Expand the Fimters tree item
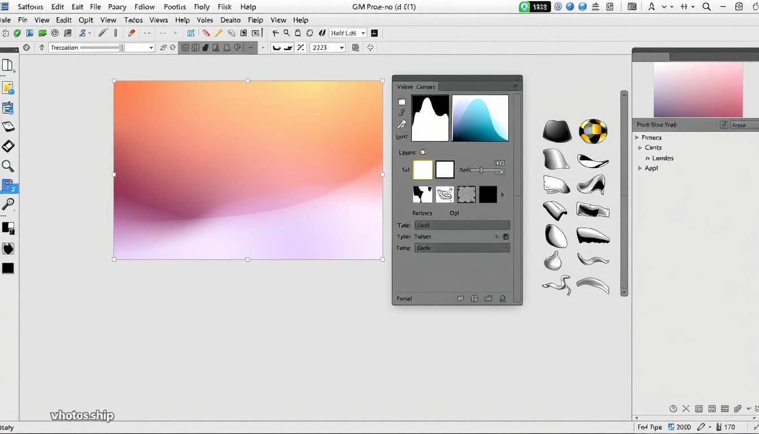This screenshot has width=759, height=434. pos(637,137)
